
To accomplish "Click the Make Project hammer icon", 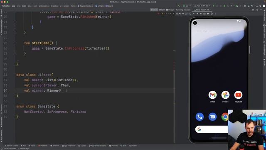I will pyautogui.click(x=179, y=6).
